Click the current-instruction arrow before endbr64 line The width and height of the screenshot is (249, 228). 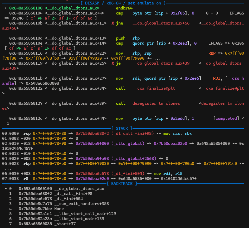(x=6, y=8)
